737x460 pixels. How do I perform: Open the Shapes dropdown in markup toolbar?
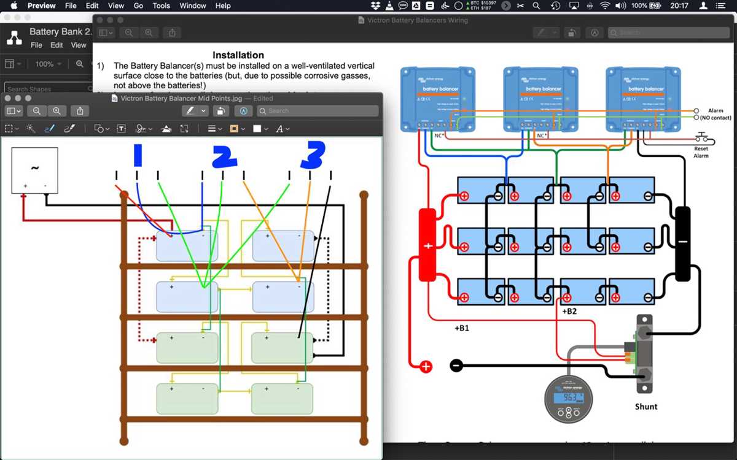click(101, 129)
